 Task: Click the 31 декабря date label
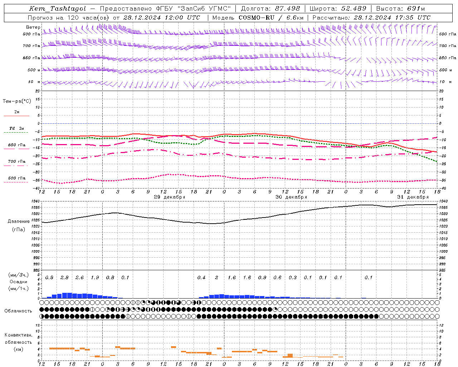point(413,197)
